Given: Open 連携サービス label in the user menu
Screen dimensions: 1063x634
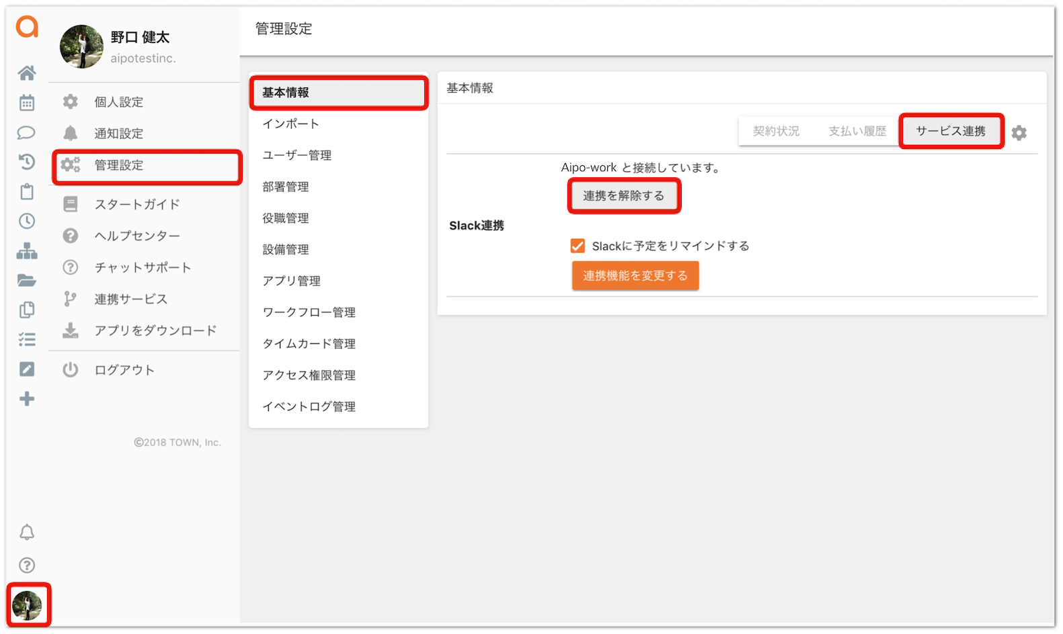Looking at the screenshot, I should pyautogui.click(x=131, y=299).
